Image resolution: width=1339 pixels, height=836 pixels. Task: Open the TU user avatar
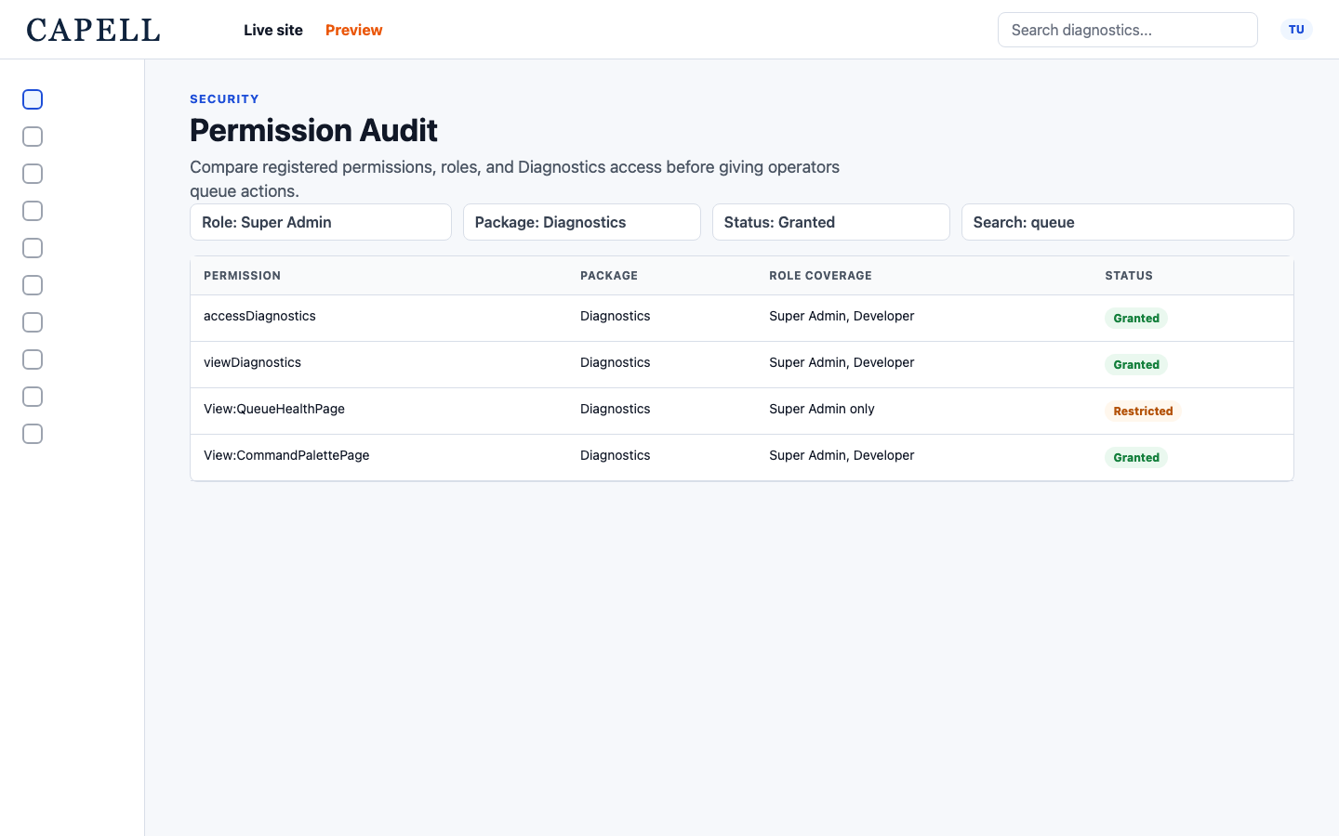[1296, 30]
